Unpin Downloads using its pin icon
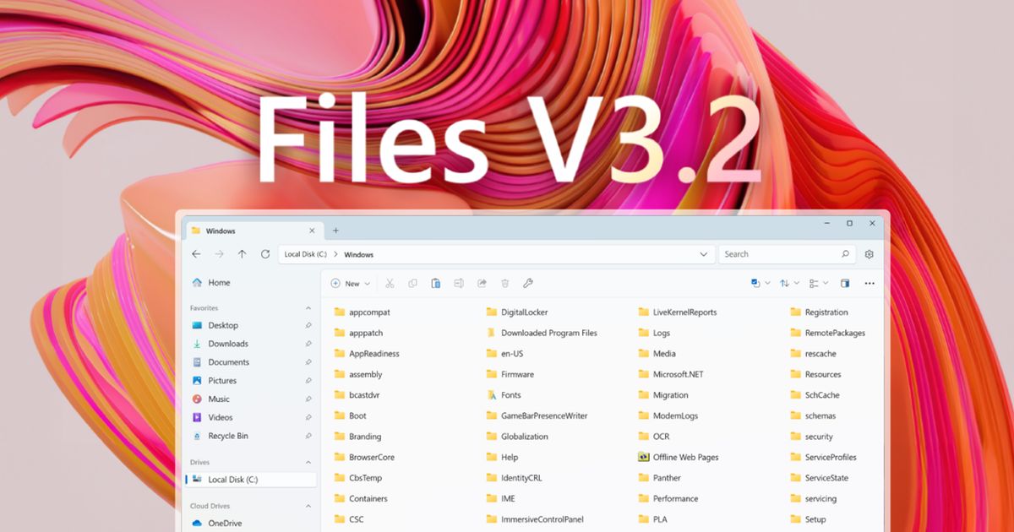 (308, 344)
